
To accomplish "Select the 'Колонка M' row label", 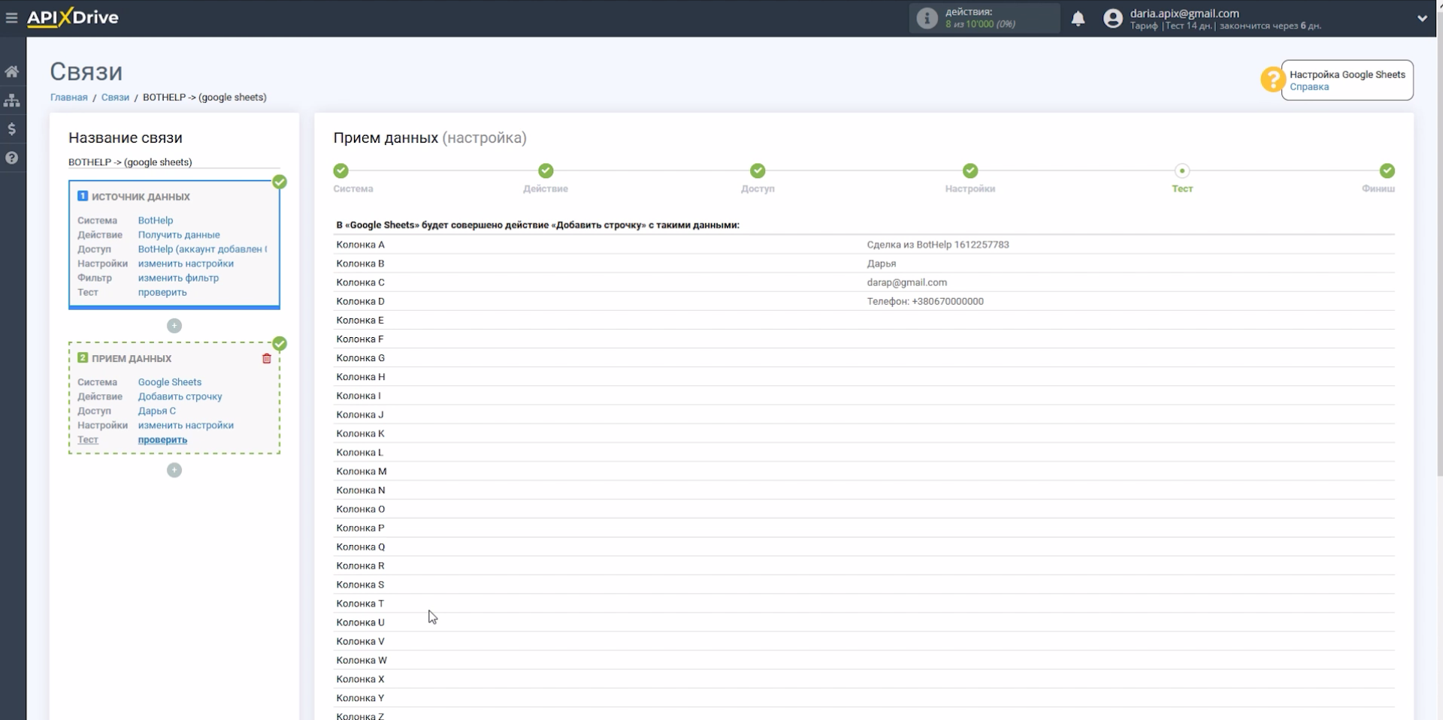I will click(362, 471).
